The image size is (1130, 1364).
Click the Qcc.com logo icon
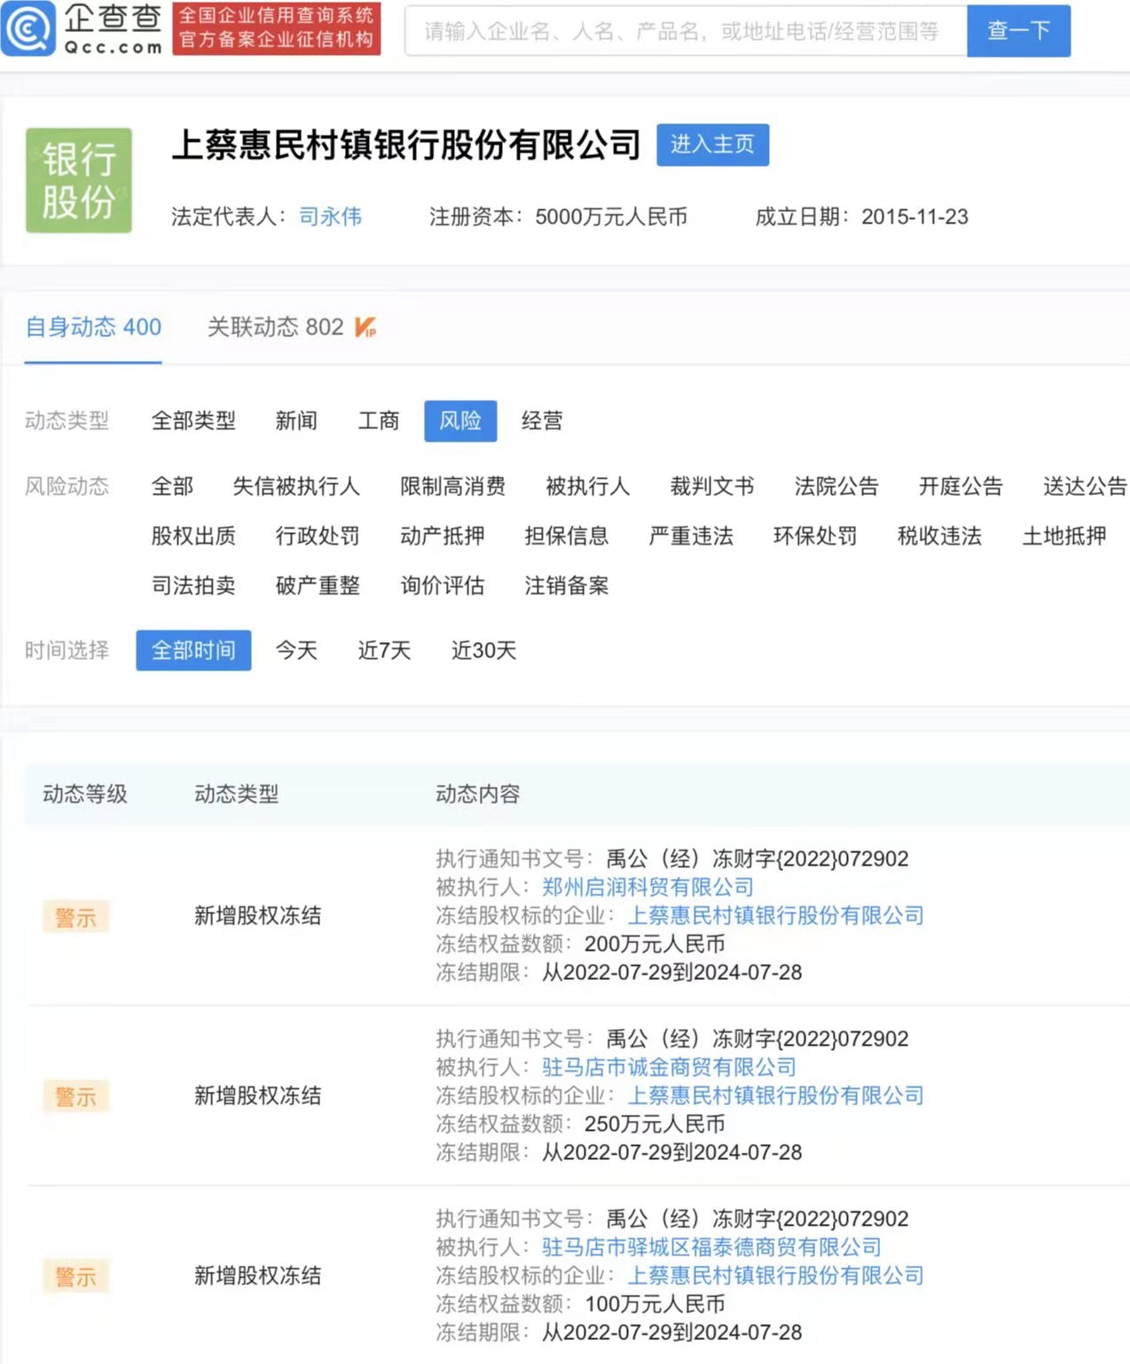[28, 28]
